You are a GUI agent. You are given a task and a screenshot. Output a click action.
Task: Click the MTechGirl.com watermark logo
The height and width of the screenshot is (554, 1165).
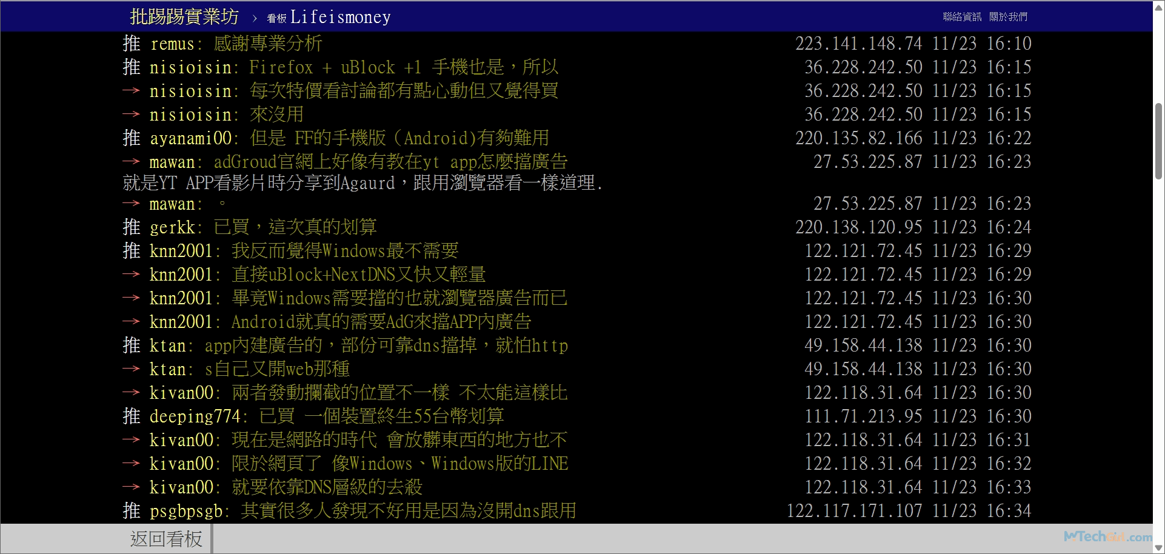[x=1107, y=536]
